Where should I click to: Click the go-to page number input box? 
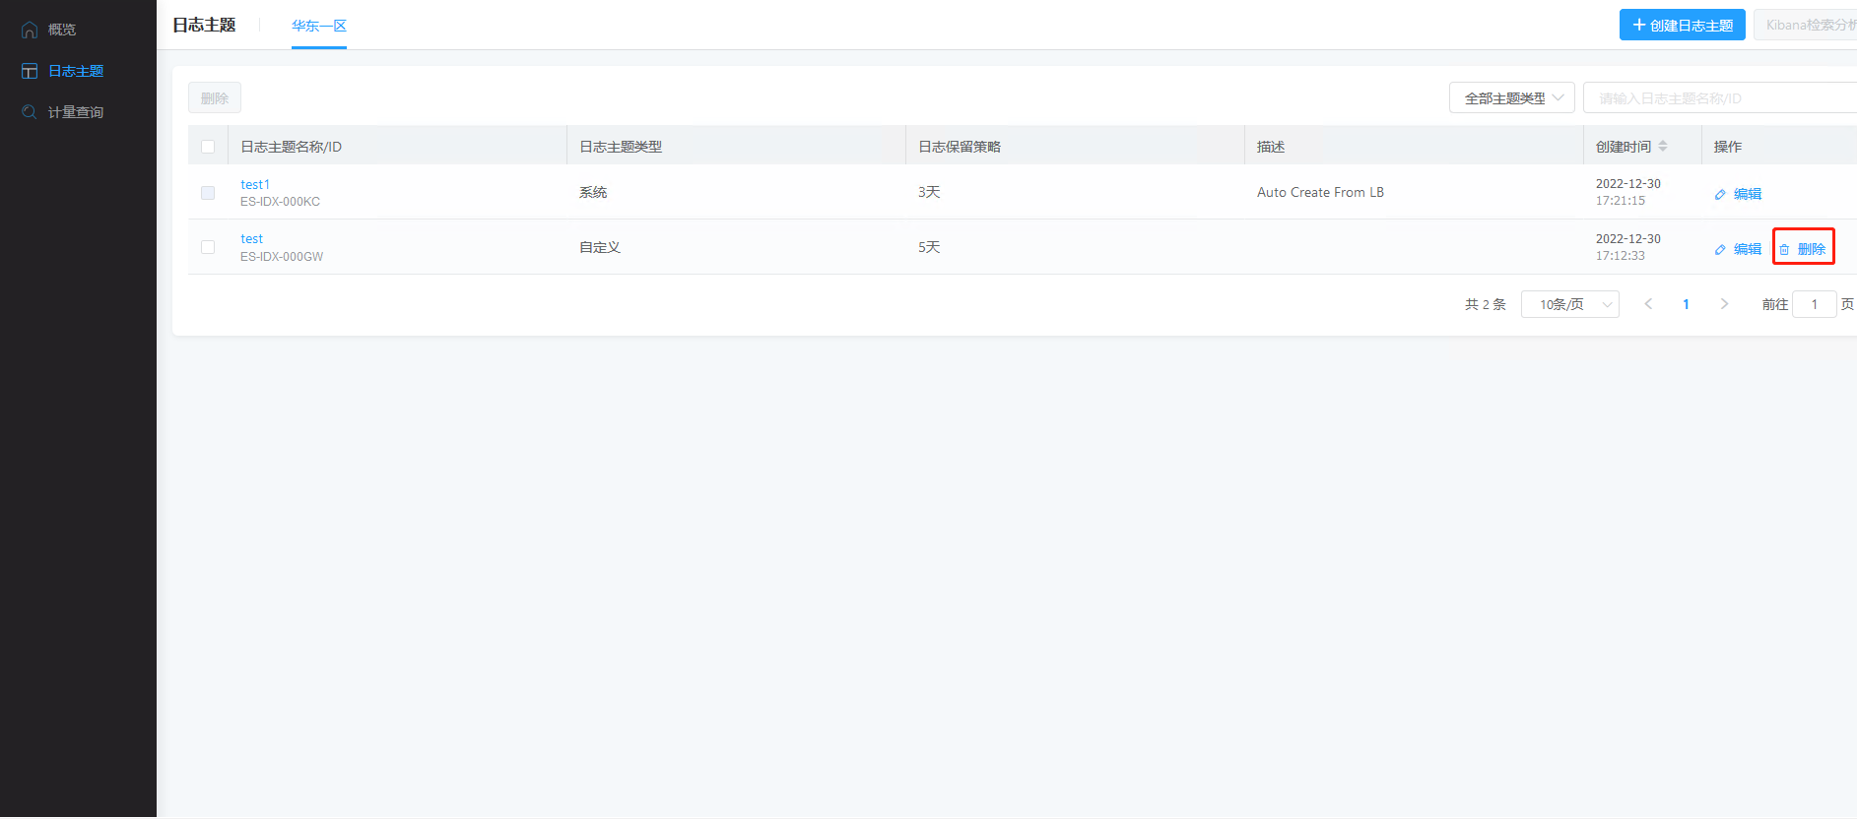click(x=1814, y=304)
